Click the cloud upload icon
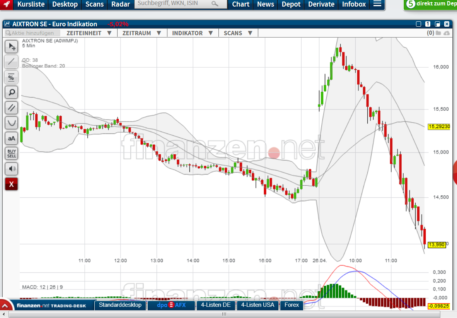Screen dimensions: 457x318 click(x=446, y=33)
